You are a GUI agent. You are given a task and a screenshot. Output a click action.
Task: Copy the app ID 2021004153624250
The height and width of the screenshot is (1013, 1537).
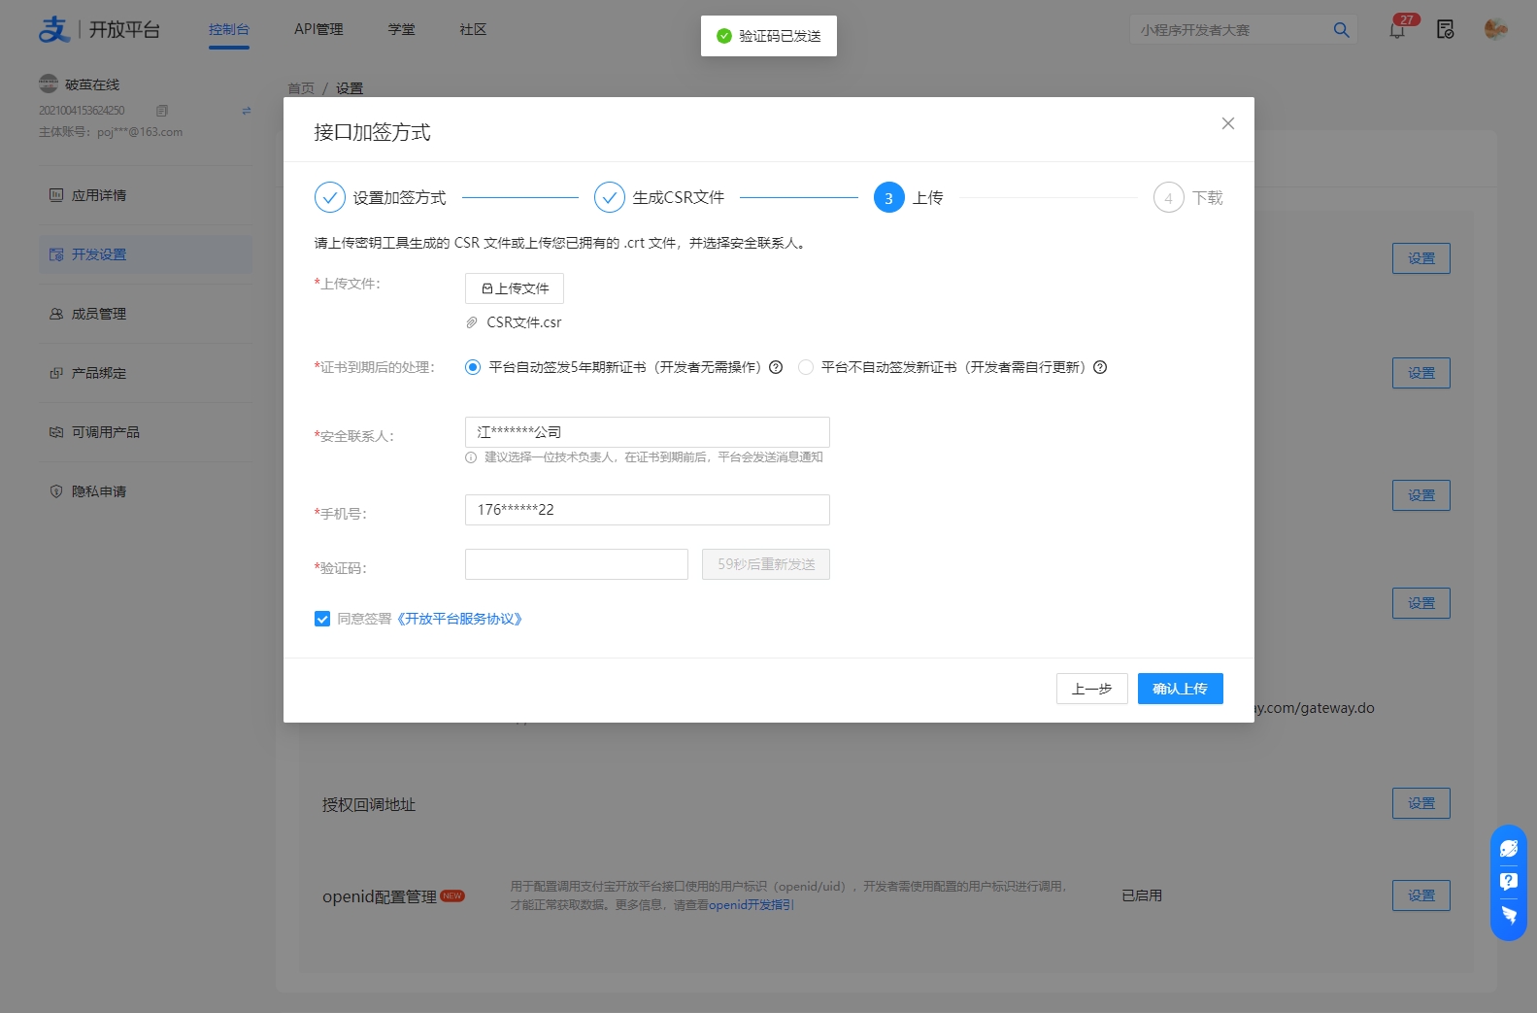(162, 111)
